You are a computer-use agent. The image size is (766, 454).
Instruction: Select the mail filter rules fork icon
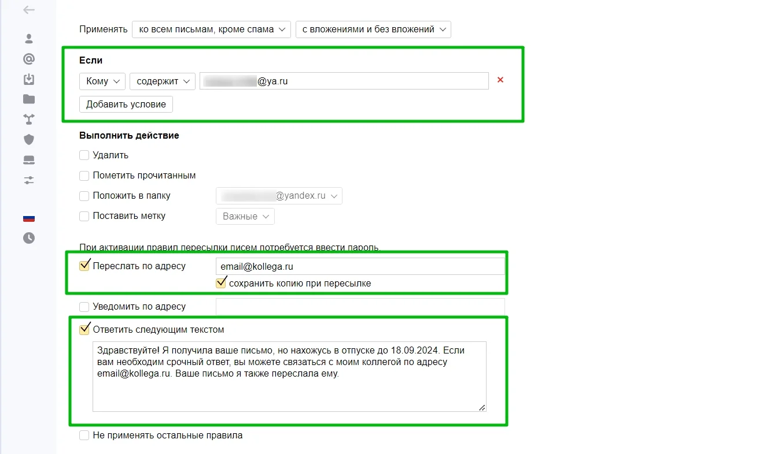tap(29, 119)
